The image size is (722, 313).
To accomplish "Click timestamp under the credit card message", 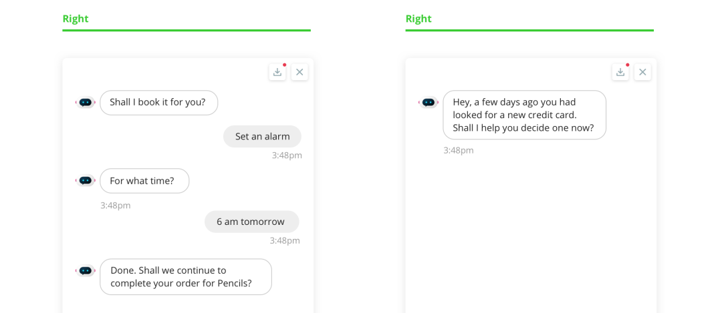I will pyautogui.click(x=459, y=150).
